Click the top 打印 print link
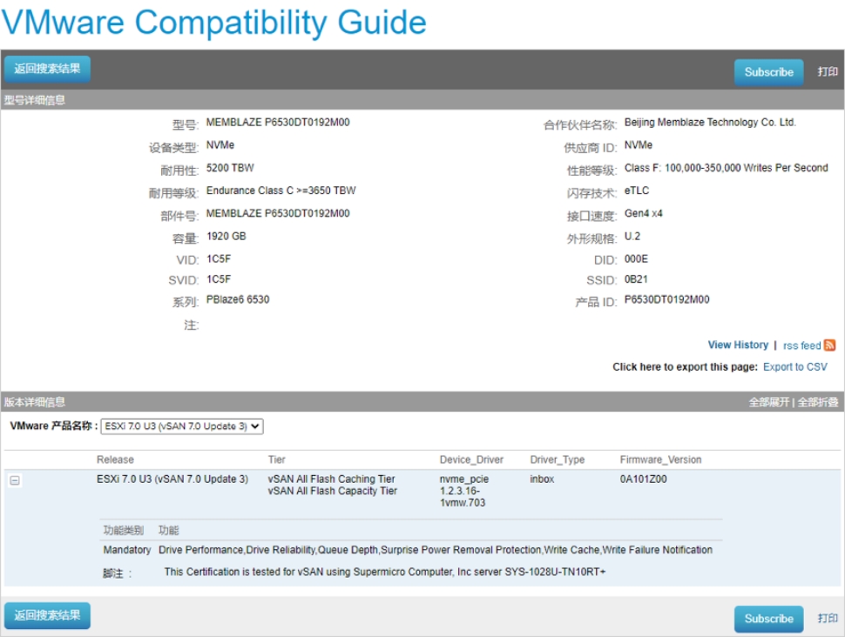Image resolution: width=845 pixels, height=637 pixels. [x=828, y=71]
